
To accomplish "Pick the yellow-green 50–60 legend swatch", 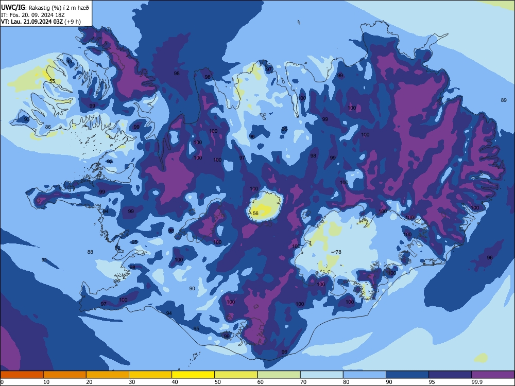I will coord(236,375).
